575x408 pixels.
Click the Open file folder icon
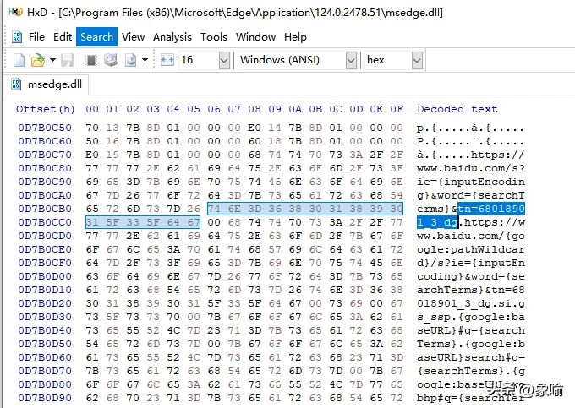click(x=38, y=60)
